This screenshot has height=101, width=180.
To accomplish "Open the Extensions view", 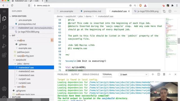I will pos(4,55).
